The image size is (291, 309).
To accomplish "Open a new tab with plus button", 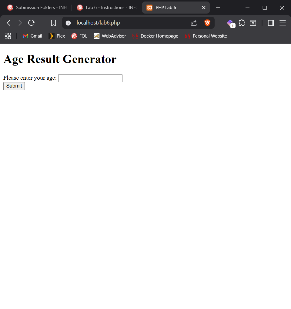I will 218,8.
